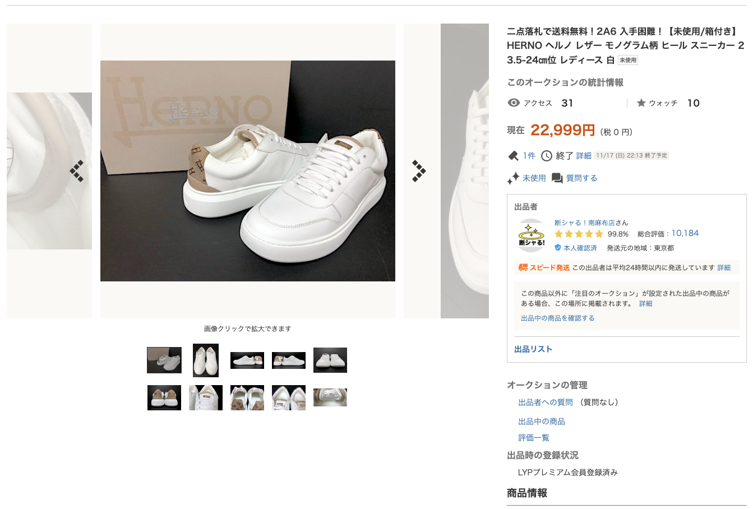
Task: Click the gavel bid count icon
Action: [513, 156]
